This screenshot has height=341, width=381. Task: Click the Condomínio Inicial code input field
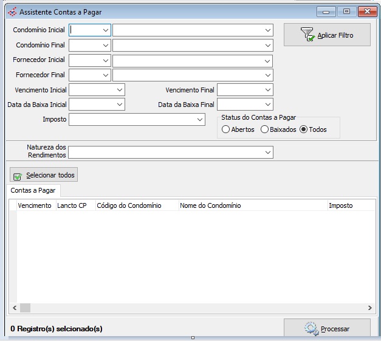click(86, 30)
